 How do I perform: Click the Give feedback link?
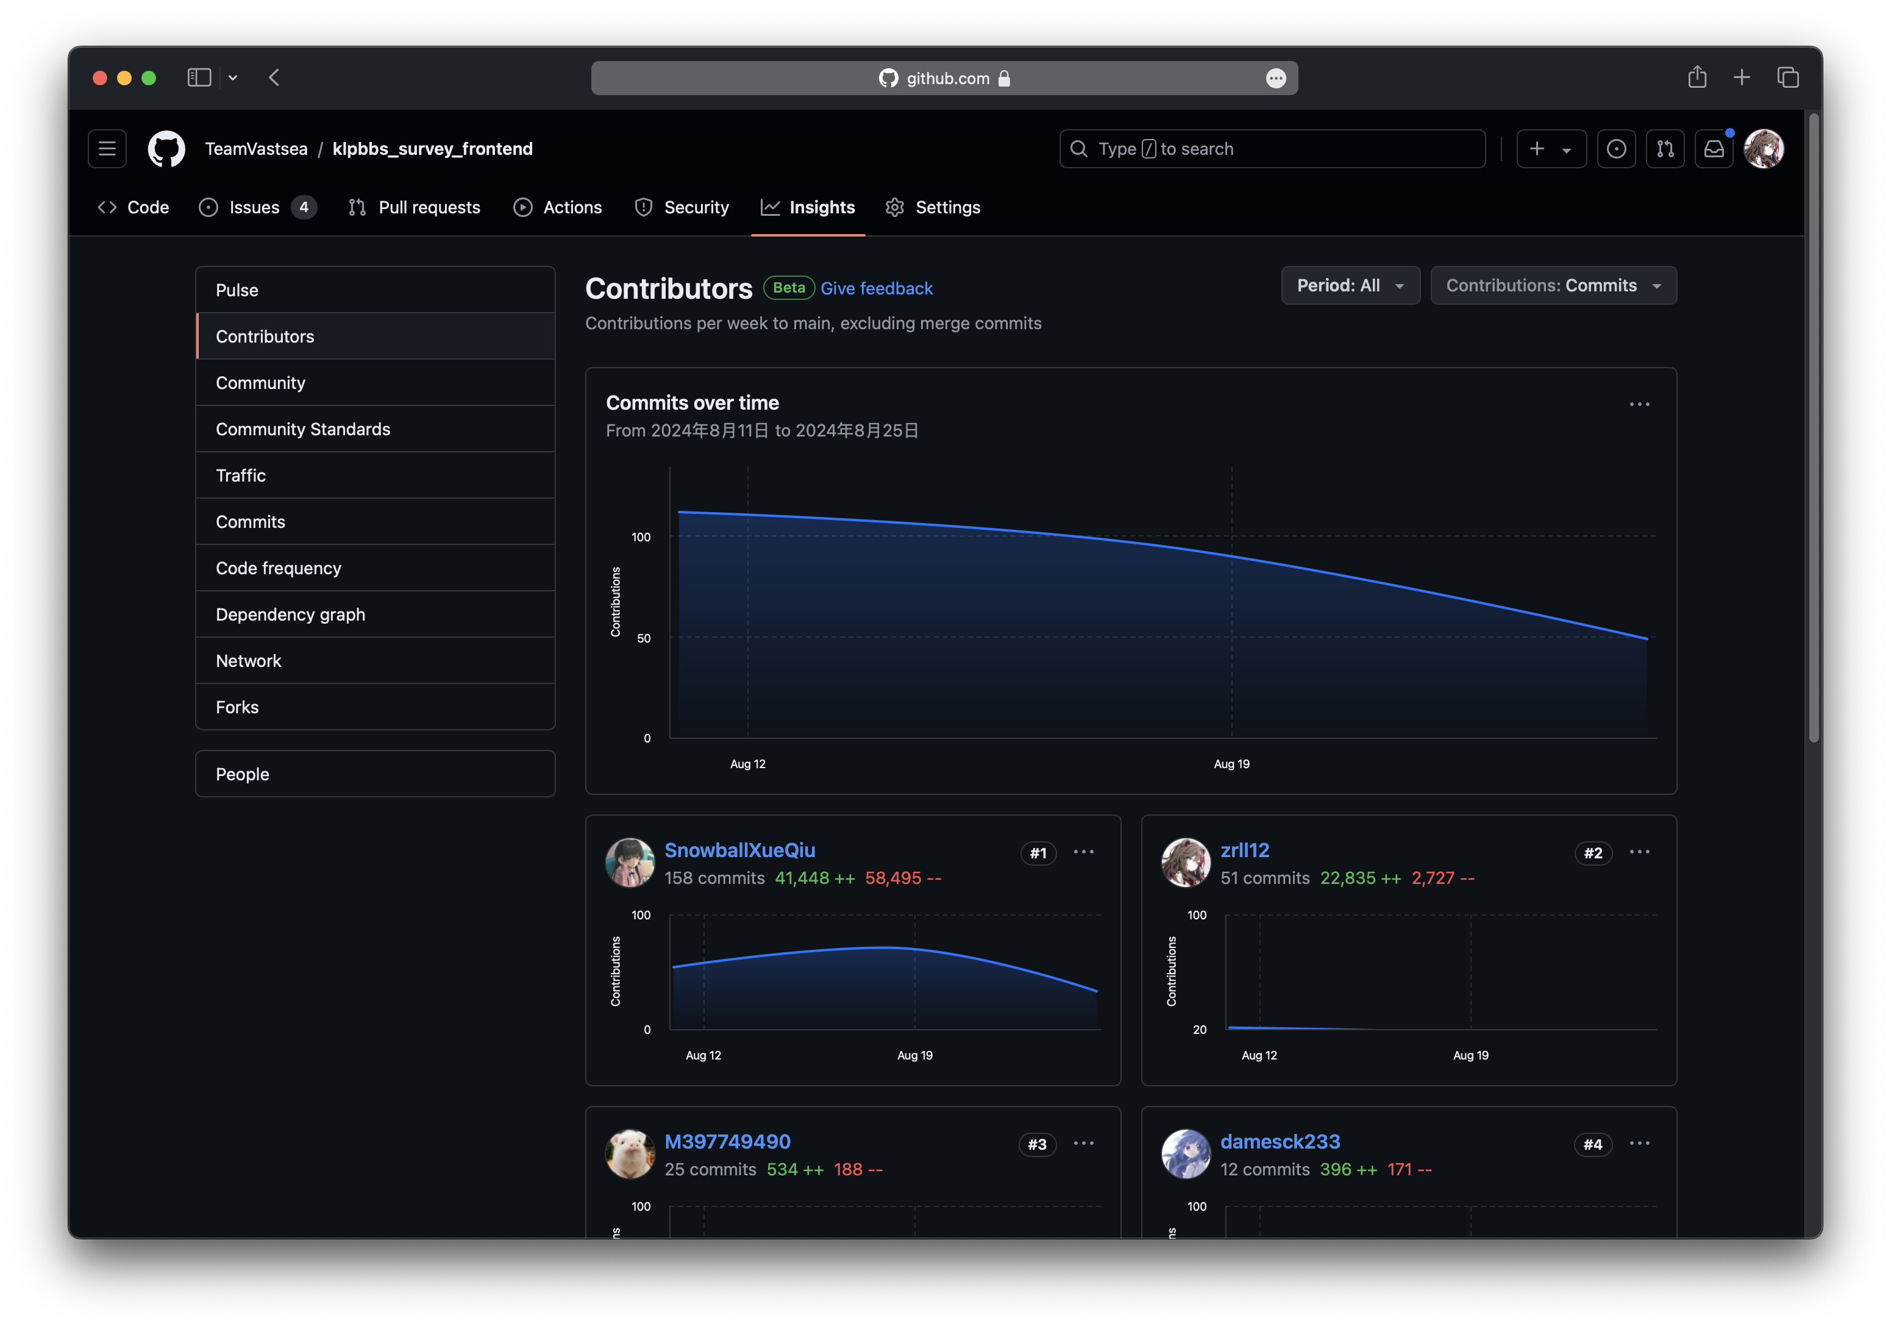pyautogui.click(x=877, y=288)
